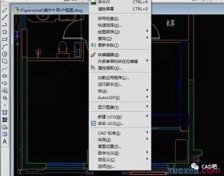224x176 pixels.
Task: Select the Hatch tool
Action: tap(5, 112)
